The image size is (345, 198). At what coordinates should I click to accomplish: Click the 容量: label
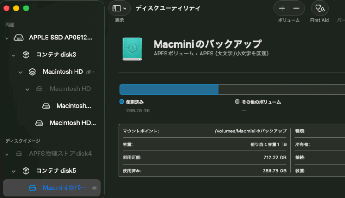pos(128,144)
